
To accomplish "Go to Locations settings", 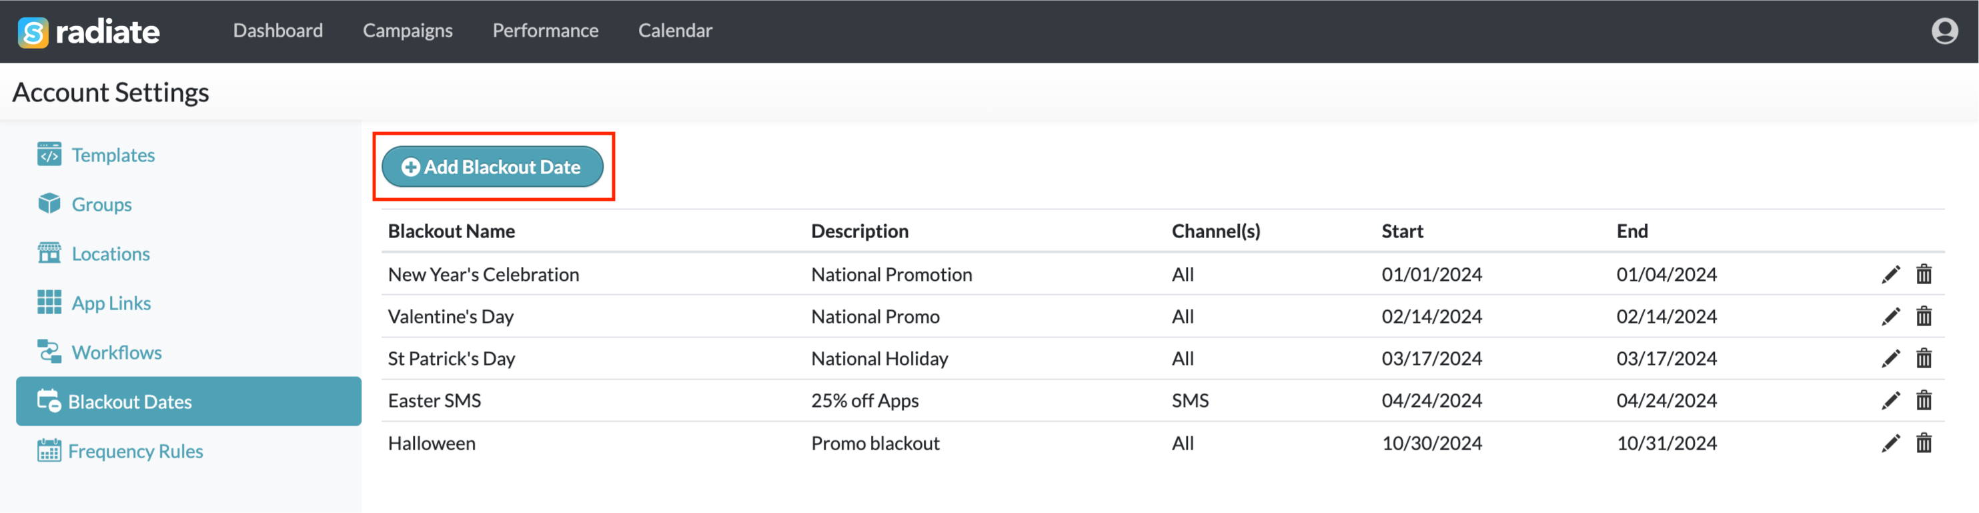I will pos(111,253).
